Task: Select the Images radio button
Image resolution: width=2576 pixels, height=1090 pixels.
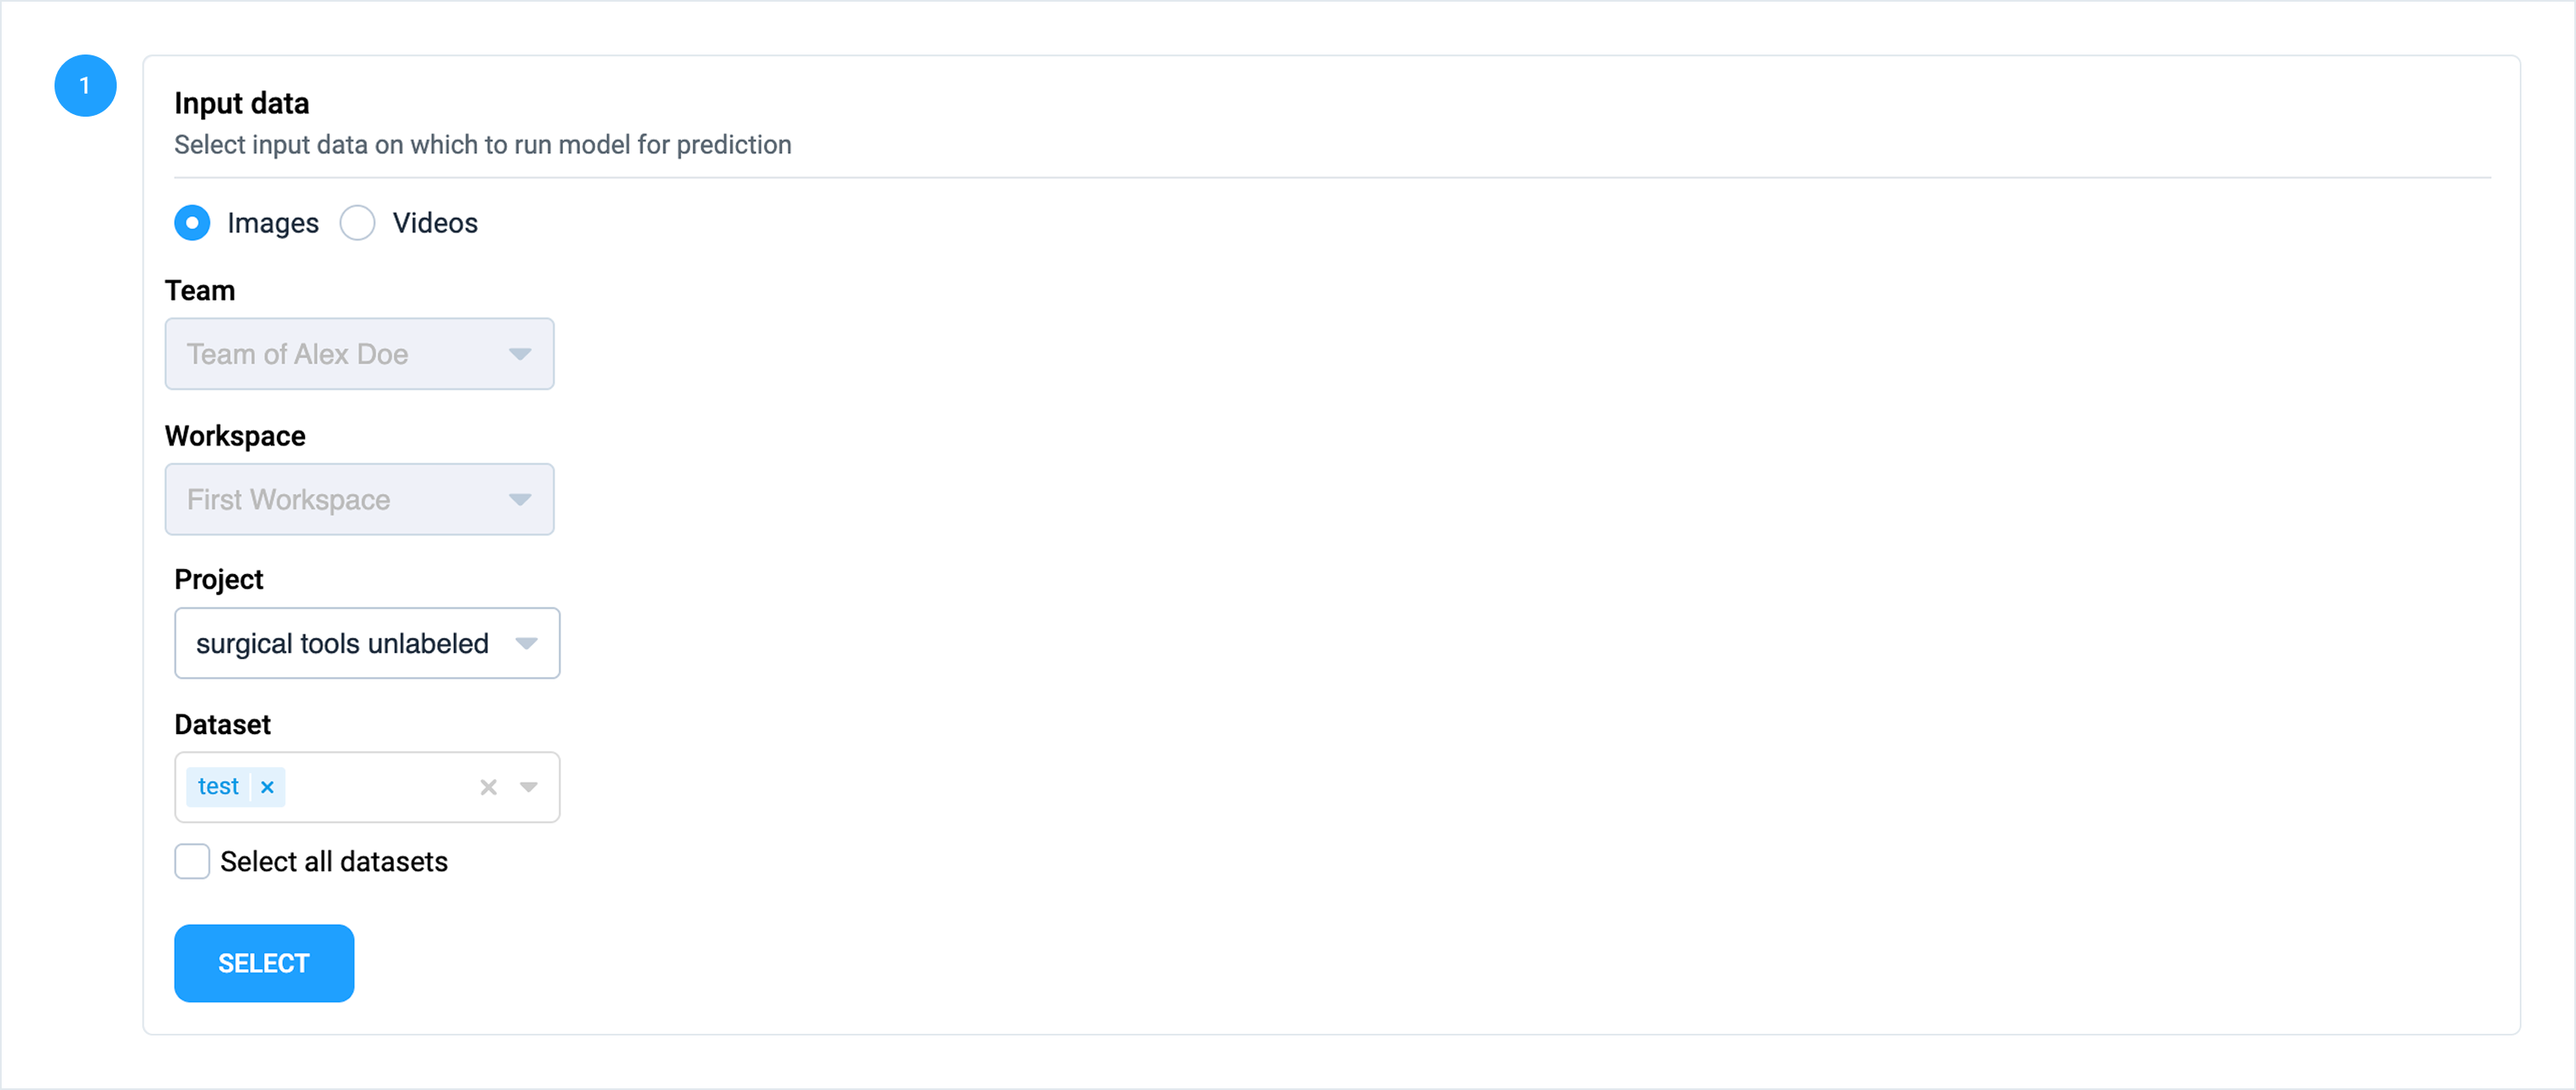Action: [x=192, y=223]
